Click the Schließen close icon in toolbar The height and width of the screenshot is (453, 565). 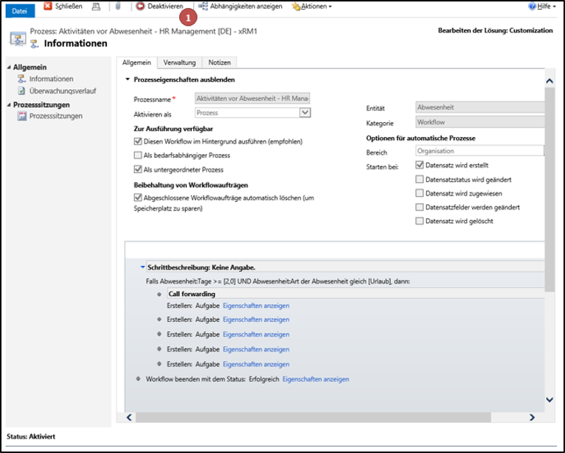tap(48, 6)
